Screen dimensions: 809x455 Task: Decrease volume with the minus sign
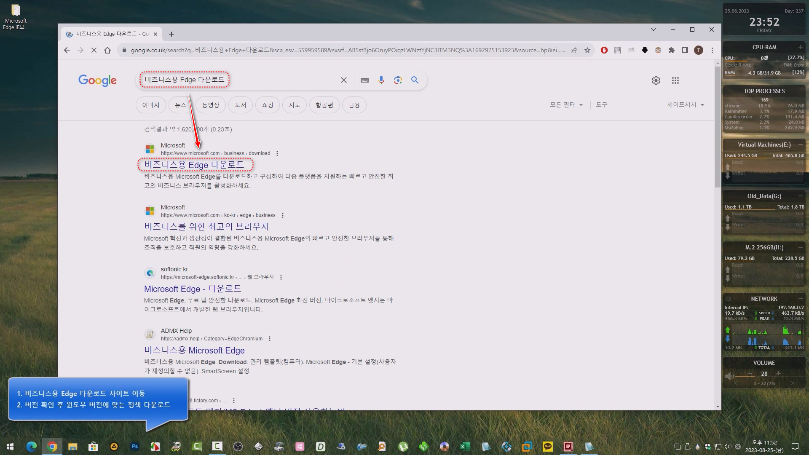pyautogui.click(x=750, y=374)
